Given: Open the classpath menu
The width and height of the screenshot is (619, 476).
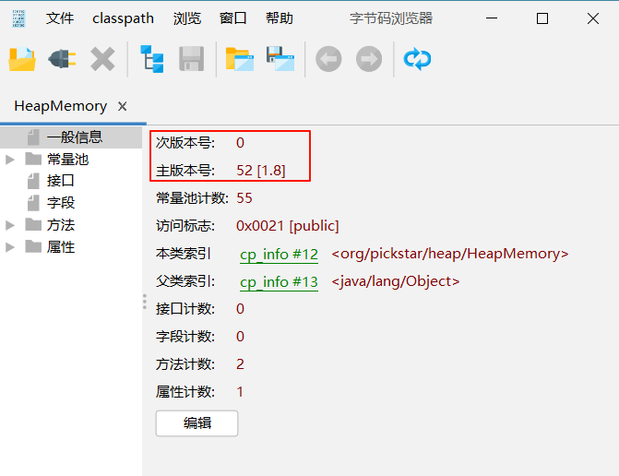Looking at the screenshot, I should [123, 18].
